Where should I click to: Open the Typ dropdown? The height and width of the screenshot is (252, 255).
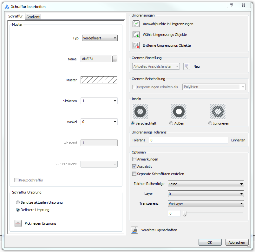[x=100, y=38]
